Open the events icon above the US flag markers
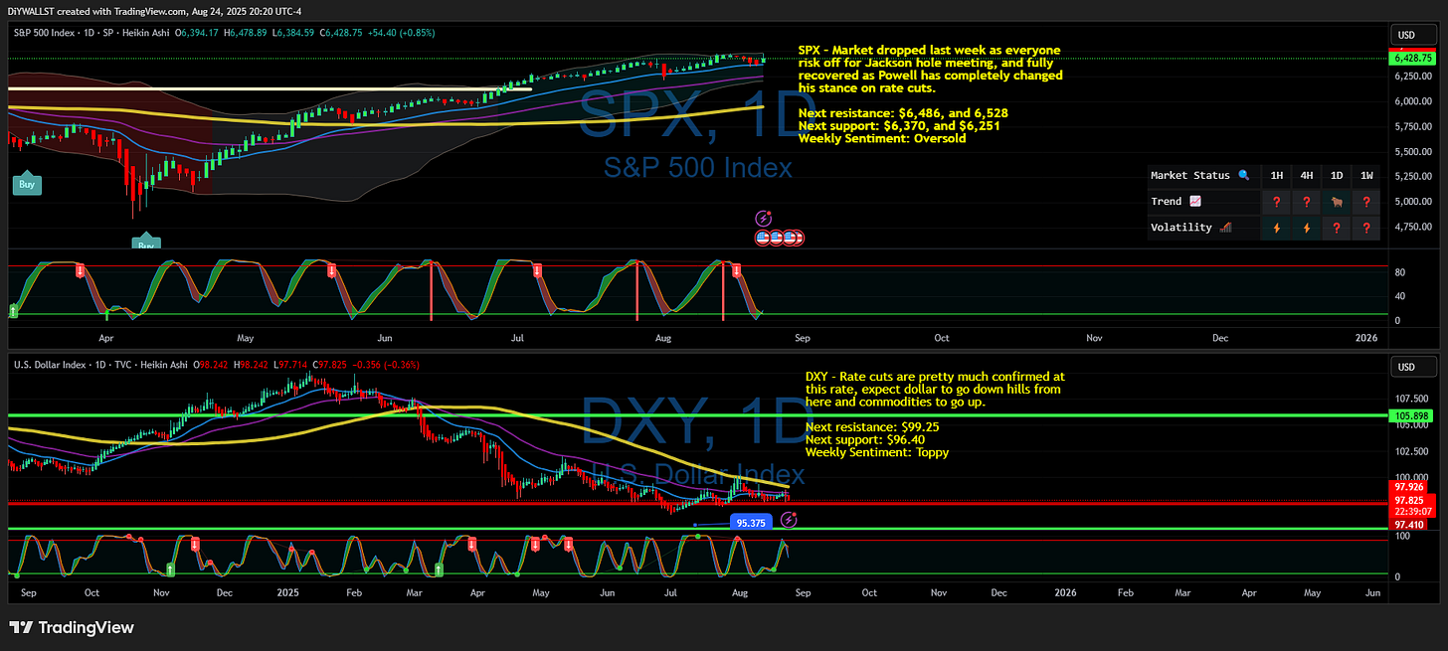The width and height of the screenshot is (1448, 651). coord(762,217)
